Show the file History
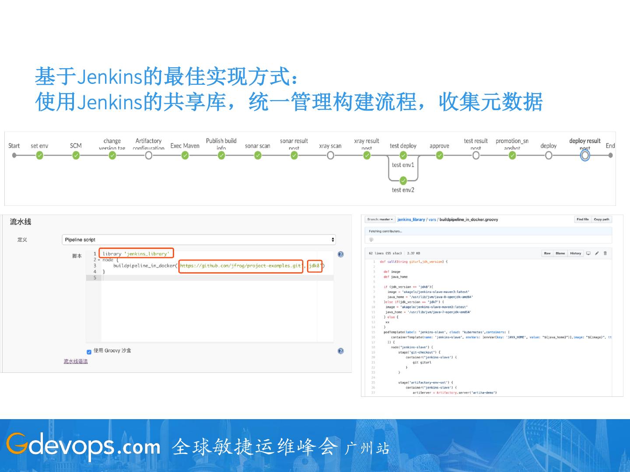This screenshot has height=472, width=630. tap(576, 253)
